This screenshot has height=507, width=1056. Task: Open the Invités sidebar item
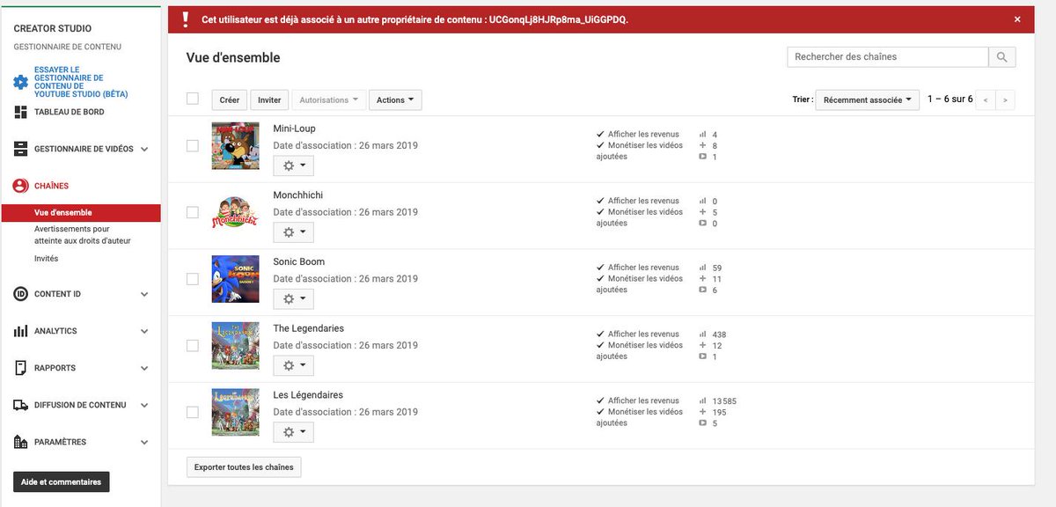click(47, 259)
